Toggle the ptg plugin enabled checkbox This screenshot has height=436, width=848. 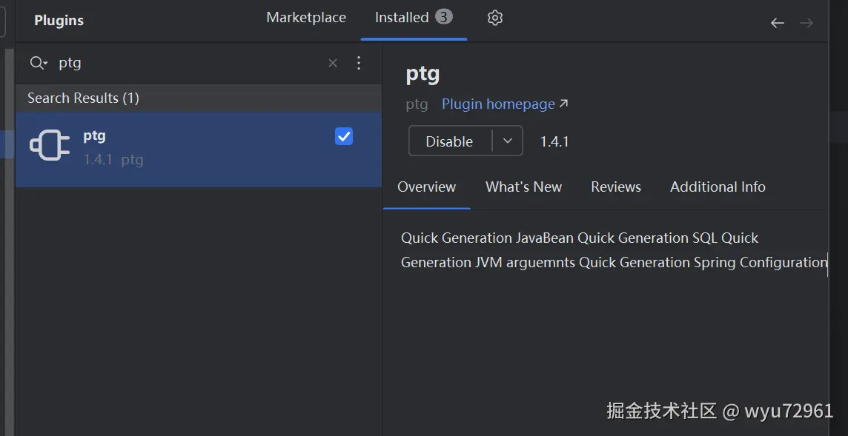tap(344, 136)
